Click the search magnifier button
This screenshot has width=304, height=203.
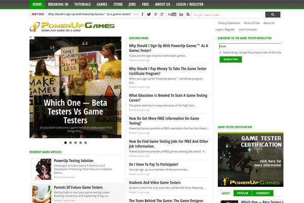(x=273, y=15)
